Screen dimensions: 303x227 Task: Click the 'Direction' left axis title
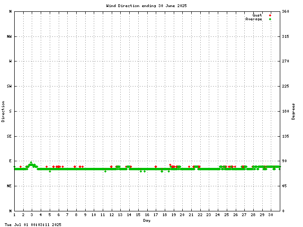point(3,112)
